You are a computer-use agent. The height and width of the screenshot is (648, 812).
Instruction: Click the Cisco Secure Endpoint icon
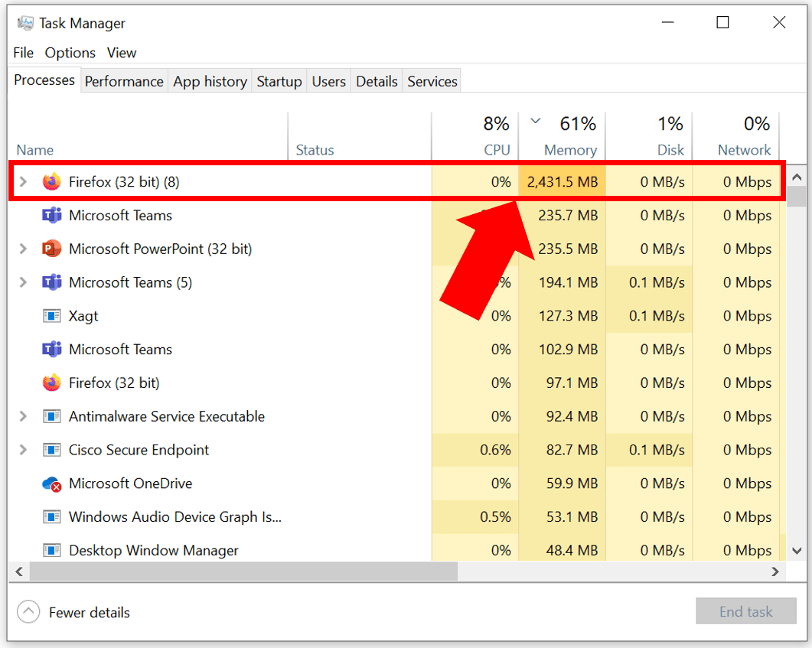pyautogui.click(x=52, y=450)
